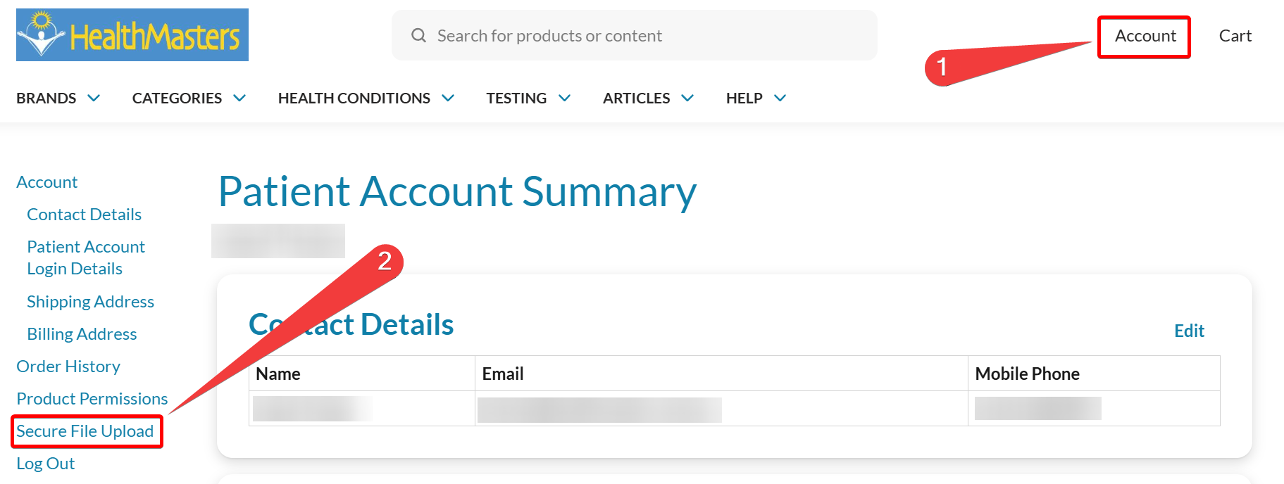Open the HEALTH CONDITIONS menu
Viewport: 1284px width, 484px height.
pyautogui.click(x=354, y=98)
